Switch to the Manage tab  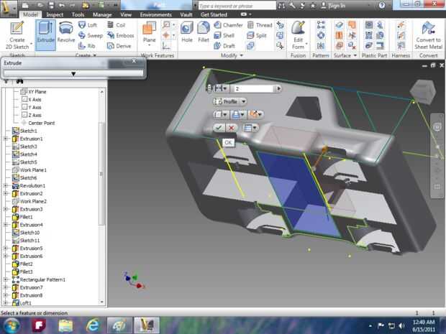[102, 14]
